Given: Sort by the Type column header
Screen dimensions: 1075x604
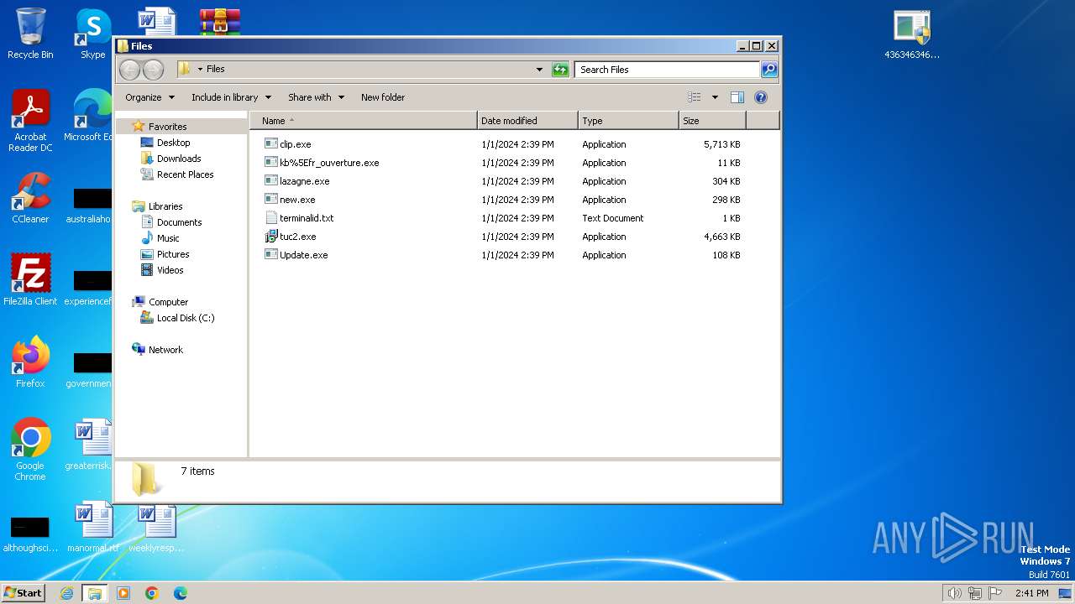Looking at the screenshot, I should tap(628, 121).
